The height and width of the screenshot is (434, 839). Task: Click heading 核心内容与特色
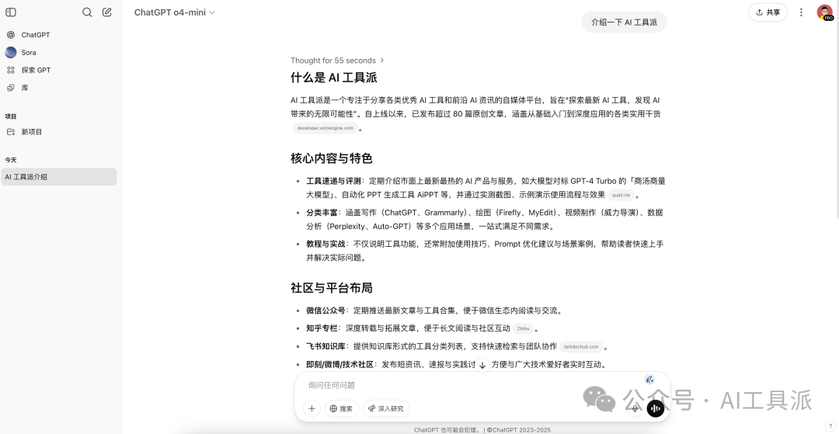point(331,158)
